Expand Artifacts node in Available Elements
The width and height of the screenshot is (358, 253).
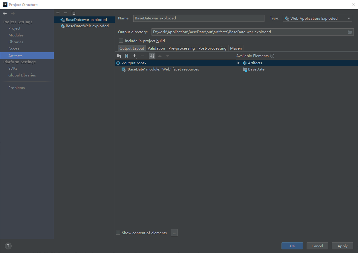pos(238,63)
